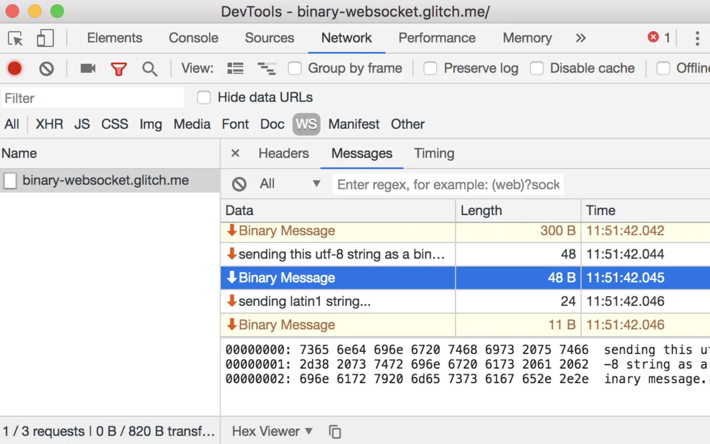Open the Memory panel
The width and height of the screenshot is (710, 444).
click(527, 38)
